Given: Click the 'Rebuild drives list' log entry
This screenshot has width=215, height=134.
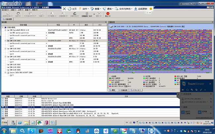Looking at the screenshot, I should pos(49,99).
